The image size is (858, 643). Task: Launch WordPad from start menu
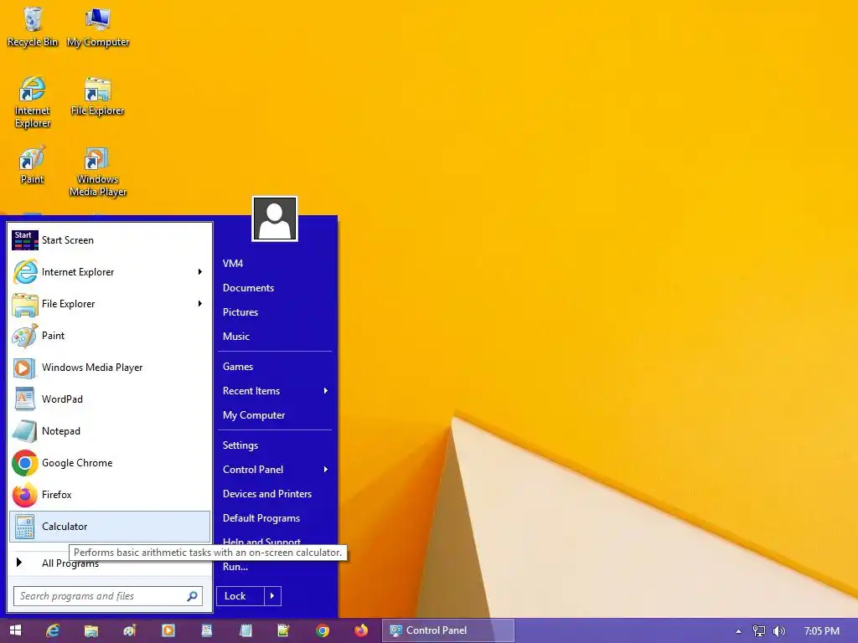[110, 399]
